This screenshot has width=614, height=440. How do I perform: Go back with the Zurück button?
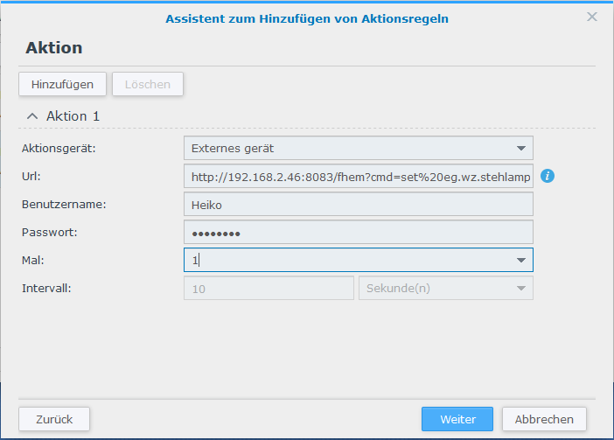pyautogui.click(x=54, y=419)
